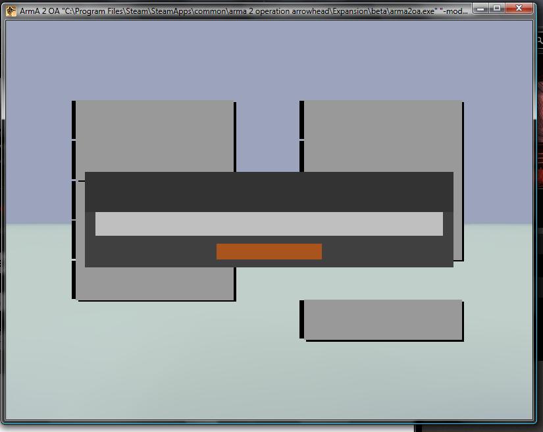Click the left gray panel above the dialog
The image size is (543, 432).
[155, 135]
